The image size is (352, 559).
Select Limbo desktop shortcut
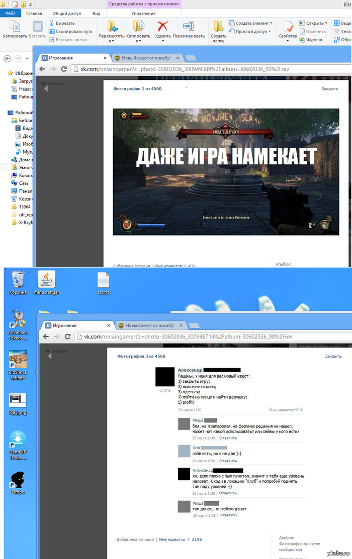click(18, 483)
